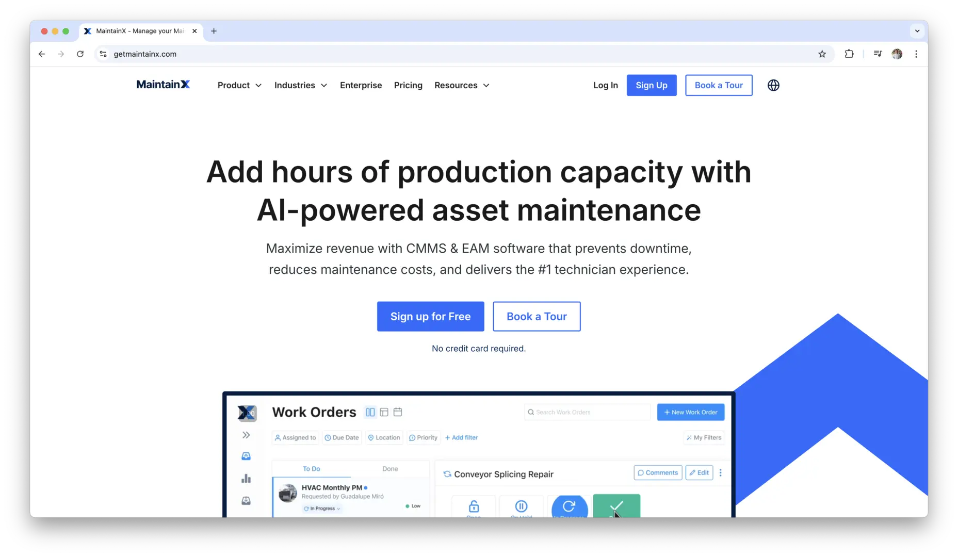Click the large Book a Tour button

537,316
